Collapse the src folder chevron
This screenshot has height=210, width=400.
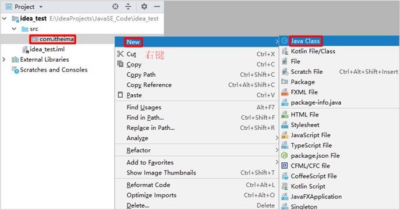pos(15,29)
